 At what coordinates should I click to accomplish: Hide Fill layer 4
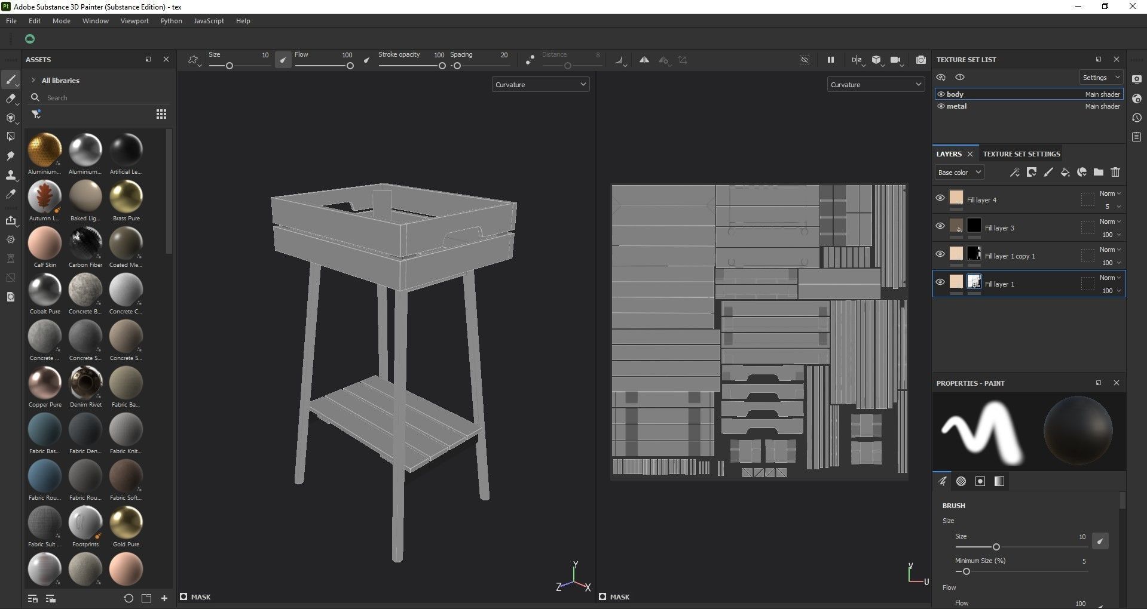(940, 198)
